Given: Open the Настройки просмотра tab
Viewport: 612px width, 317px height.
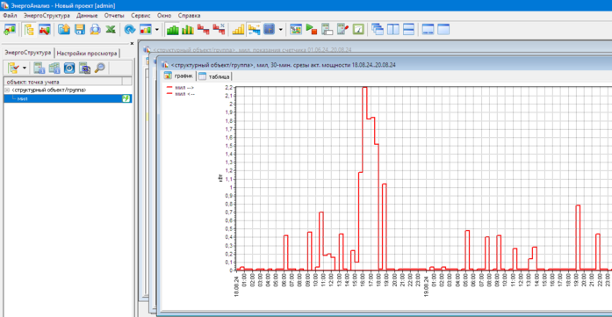Looking at the screenshot, I should pyautogui.click(x=87, y=53).
